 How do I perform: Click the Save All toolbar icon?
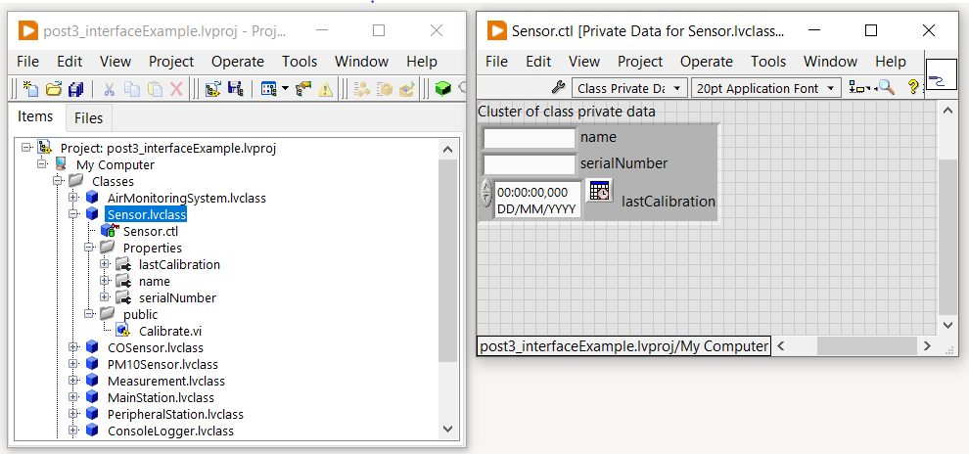click(x=75, y=89)
